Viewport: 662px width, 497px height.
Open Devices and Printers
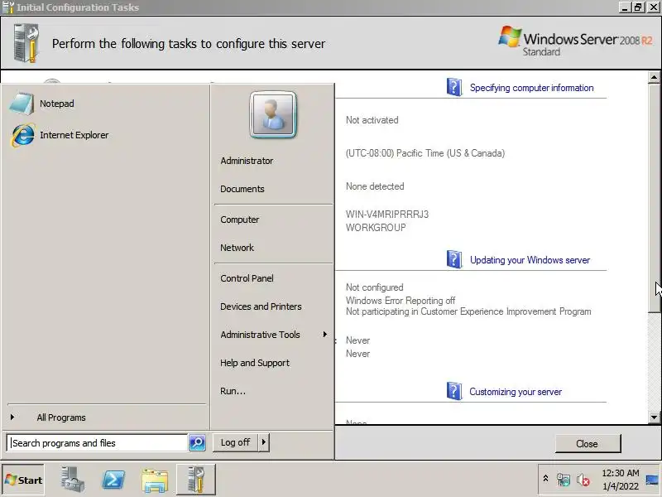(x=261, y=306)
